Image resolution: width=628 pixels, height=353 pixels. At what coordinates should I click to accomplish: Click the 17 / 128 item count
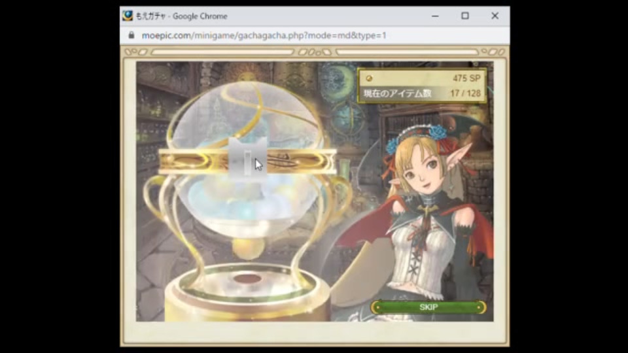click(465, 93)
